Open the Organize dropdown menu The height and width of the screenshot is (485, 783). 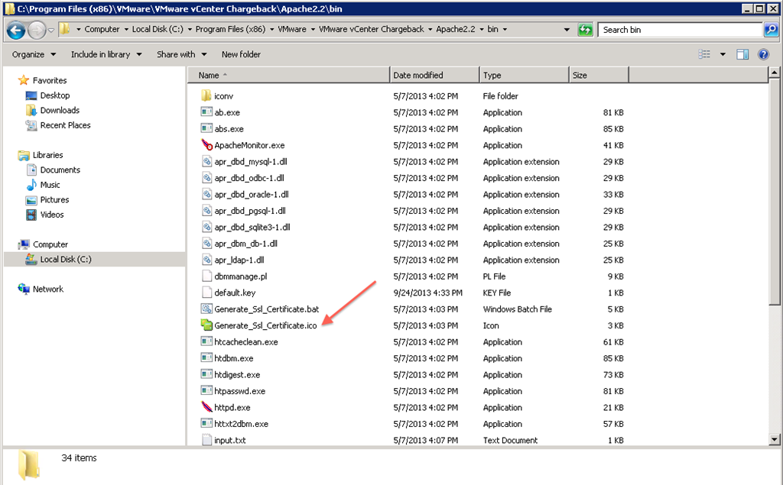coord(34,54)
